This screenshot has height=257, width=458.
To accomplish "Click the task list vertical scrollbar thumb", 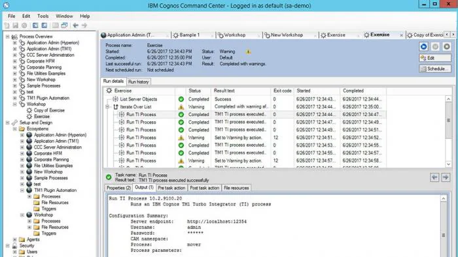I will click(x=448, y=121).
